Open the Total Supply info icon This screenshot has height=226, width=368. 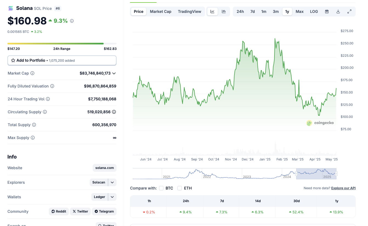(34, 125)
